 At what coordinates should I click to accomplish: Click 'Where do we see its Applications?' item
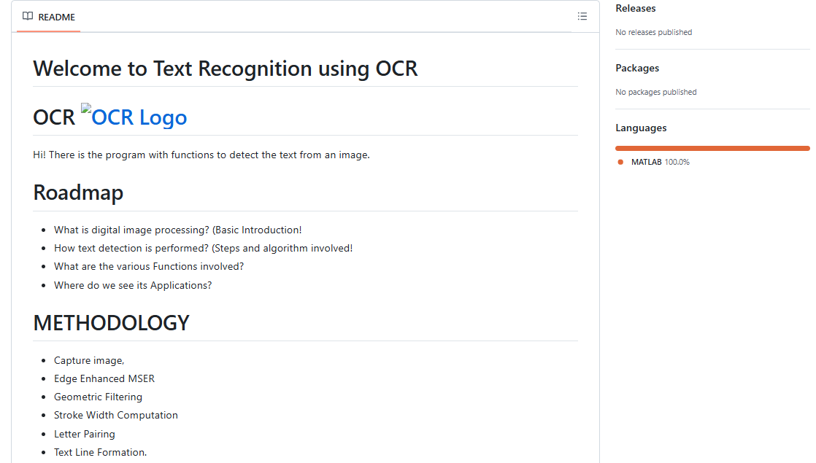(133, 285)
